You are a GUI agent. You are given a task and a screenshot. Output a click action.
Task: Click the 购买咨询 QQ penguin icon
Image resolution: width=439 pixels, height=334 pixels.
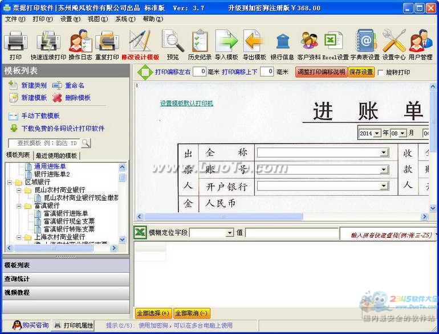(17, 325)
